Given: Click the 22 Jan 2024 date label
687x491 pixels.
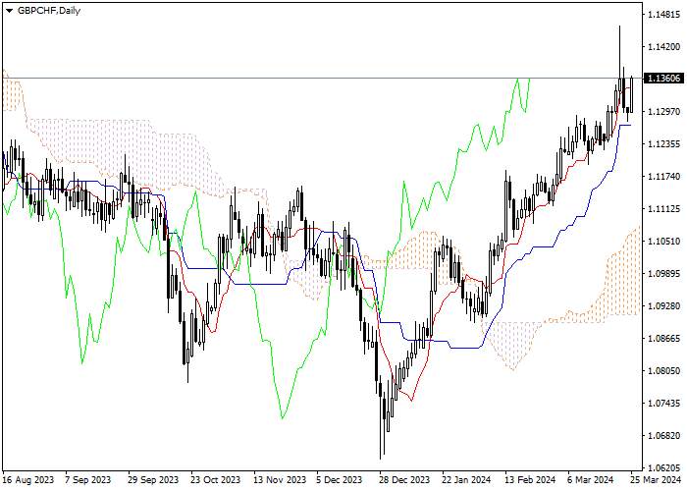Looking at the screenshot, I should [x=466, y=480].
